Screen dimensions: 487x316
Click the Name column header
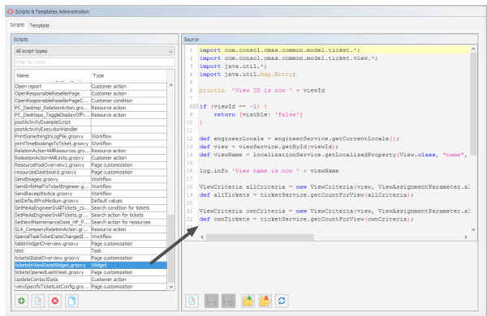tap(53, 75)
